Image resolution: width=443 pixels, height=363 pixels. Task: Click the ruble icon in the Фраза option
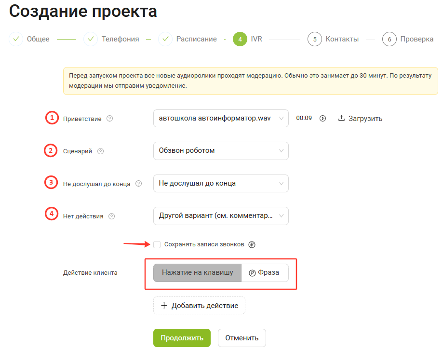(252, 273)
